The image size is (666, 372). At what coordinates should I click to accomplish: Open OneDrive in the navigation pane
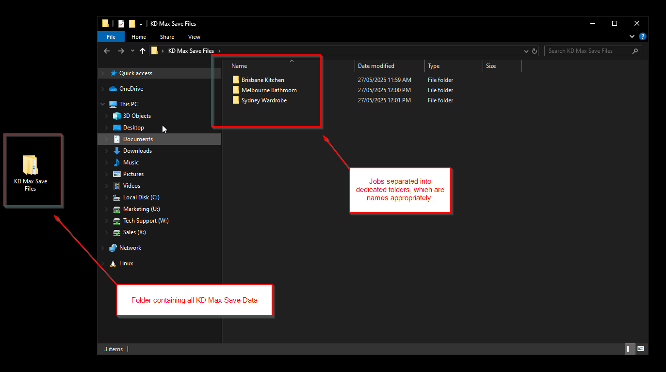[131, 89]
